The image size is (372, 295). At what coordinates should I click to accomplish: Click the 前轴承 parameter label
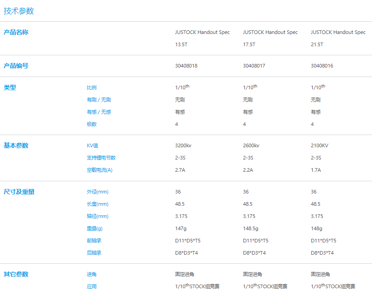pyautogui.click(x=94, y=241)
